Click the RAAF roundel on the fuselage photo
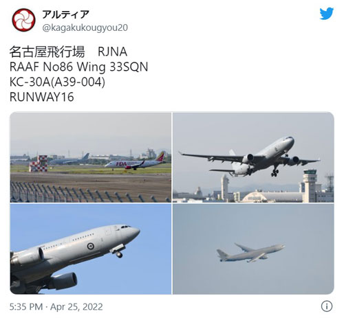The width and height of the screenshot is (344, 318). click(x=91, y=246)
